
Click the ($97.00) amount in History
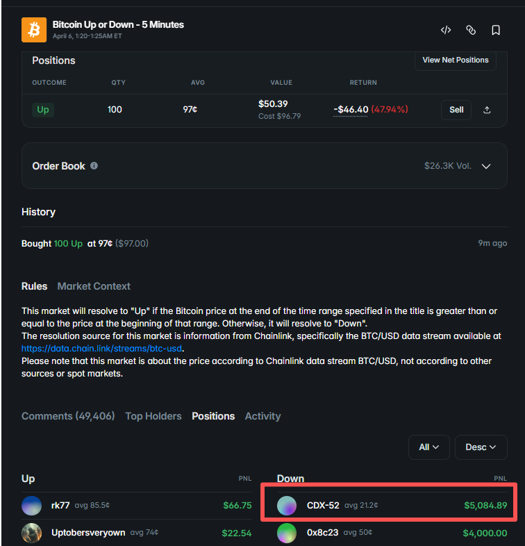tap(132, 243)
